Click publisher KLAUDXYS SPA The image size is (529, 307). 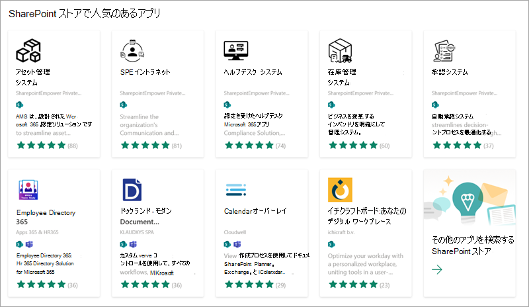(137, 232)
